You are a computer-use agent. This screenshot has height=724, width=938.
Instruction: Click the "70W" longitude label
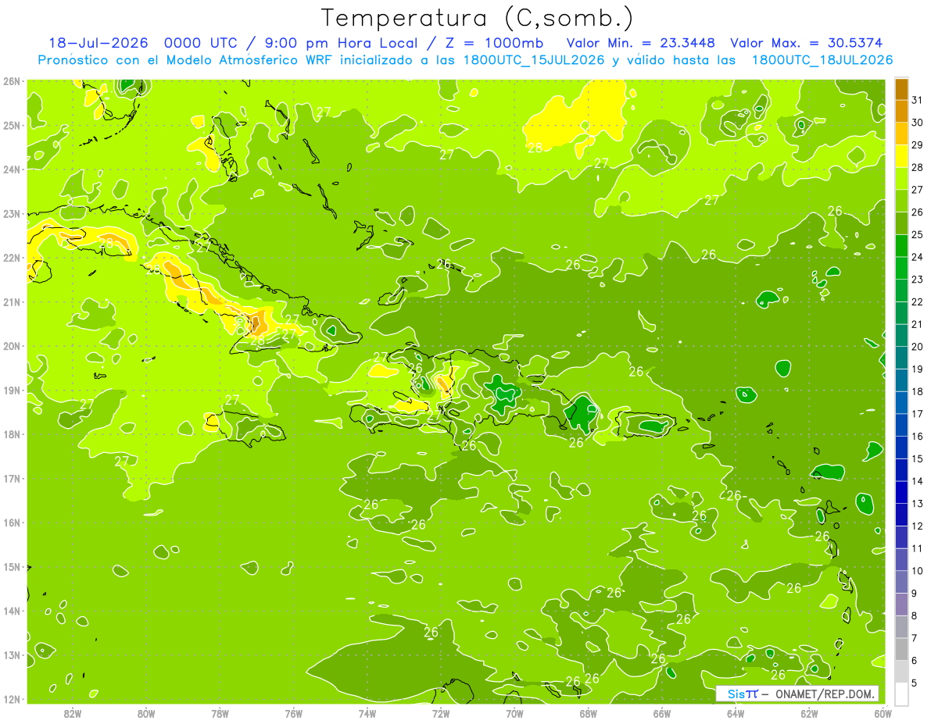514,713
